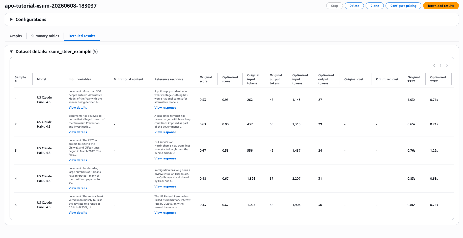Viewport: 463px width, 238px height.
Task: Delete this optimization job
Action: (x=354, y=6)
